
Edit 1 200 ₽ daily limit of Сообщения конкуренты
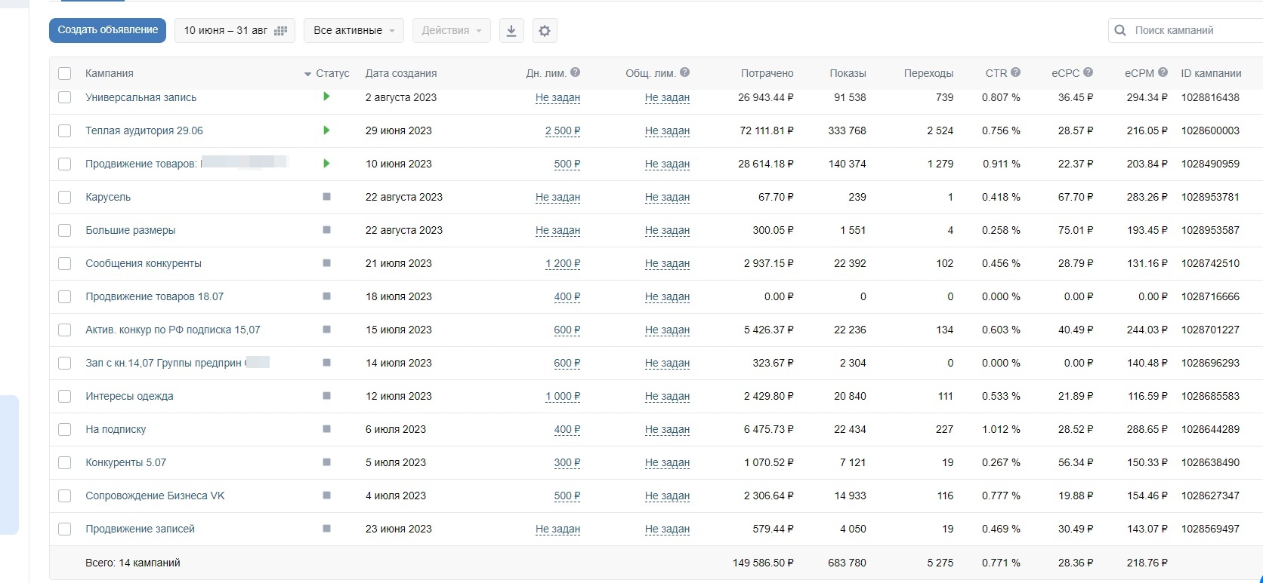coord(563,263)
